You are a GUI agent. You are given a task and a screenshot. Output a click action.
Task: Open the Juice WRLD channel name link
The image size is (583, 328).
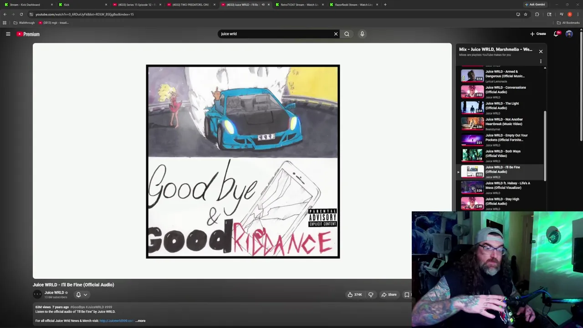pyautogui.click(x=54, y=292)
